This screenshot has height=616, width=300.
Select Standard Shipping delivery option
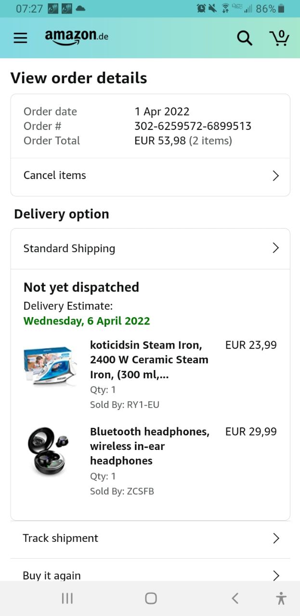[x=69, y=248]
